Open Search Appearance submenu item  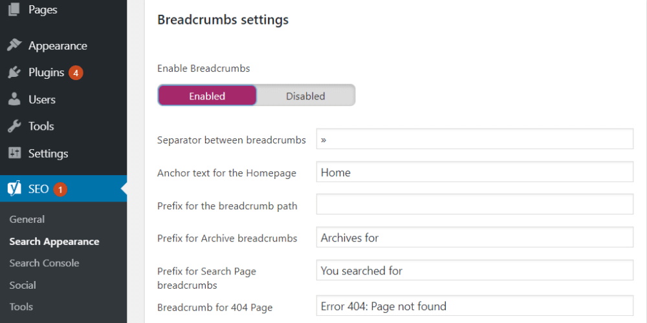(x=54, y=242)
